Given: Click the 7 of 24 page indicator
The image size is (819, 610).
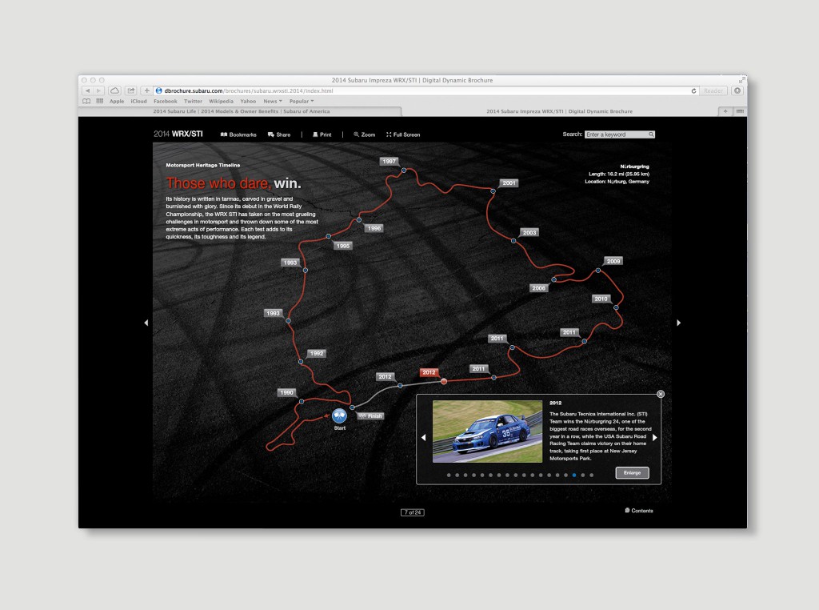Looking at the screenshot, I should click(x=412, y=512).
